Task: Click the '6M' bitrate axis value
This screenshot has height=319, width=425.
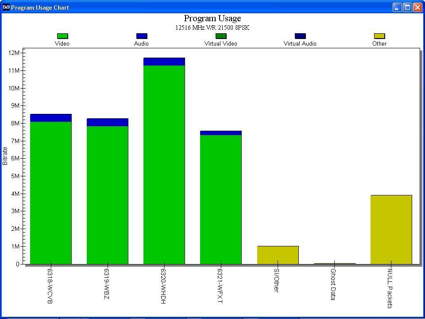Action: [x=15, y=159]
